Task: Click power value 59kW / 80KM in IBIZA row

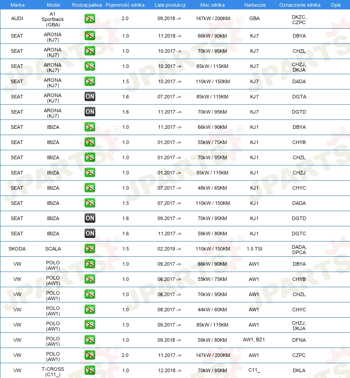Action: coord(212,234)
